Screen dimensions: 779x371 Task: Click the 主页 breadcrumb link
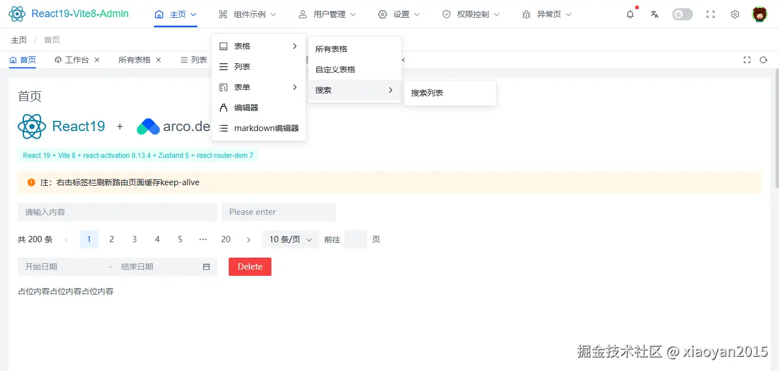click(19, 40)
